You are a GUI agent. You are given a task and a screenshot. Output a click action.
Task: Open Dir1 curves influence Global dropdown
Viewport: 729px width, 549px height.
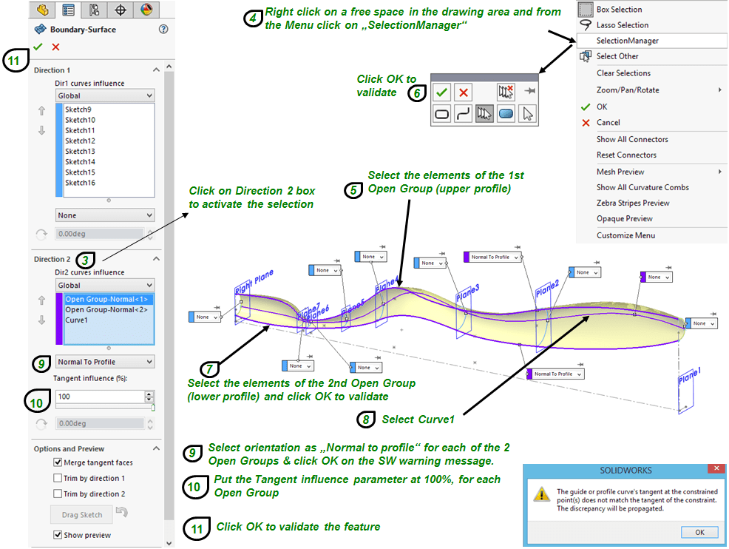[105, 95]
